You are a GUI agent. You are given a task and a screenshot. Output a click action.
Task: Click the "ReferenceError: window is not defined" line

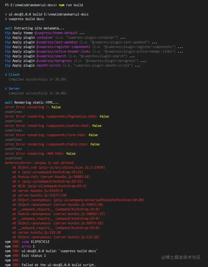coord(39,163)
